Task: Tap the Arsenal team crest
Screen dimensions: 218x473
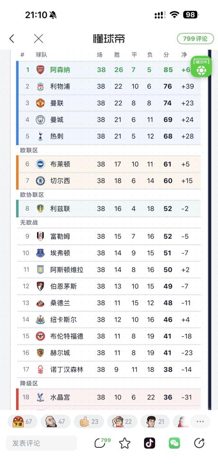Action: tap(40, 70)
